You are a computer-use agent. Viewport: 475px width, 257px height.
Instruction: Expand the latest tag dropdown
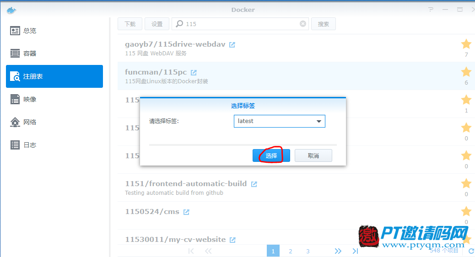(x=279, y=121)
